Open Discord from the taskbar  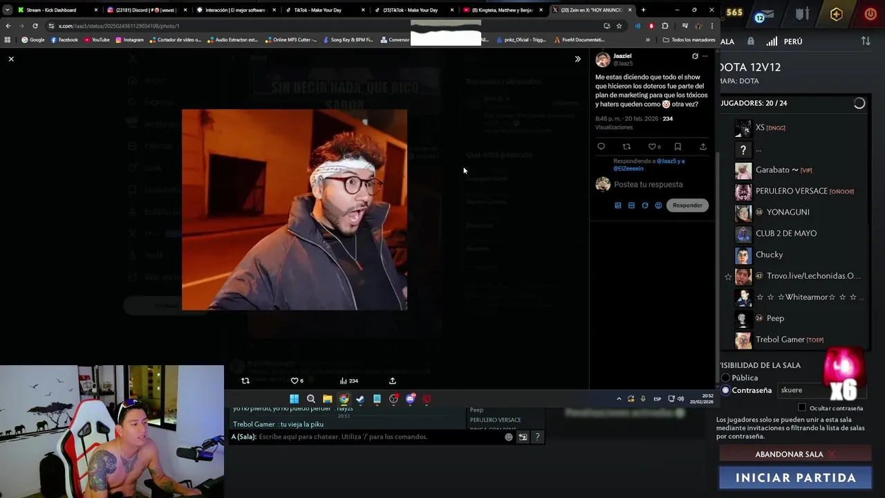pyautogui.click(x=410, y=398)
